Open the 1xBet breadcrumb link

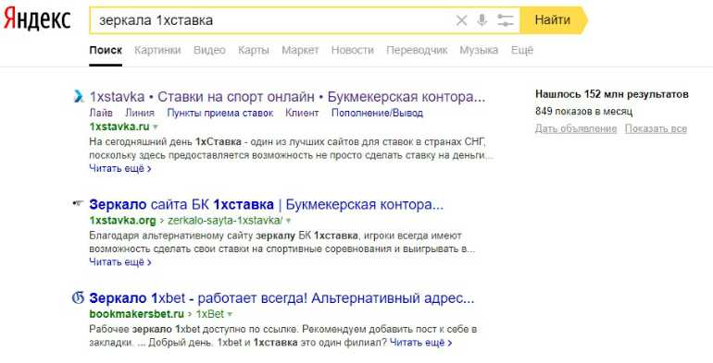tap(210, 314)
